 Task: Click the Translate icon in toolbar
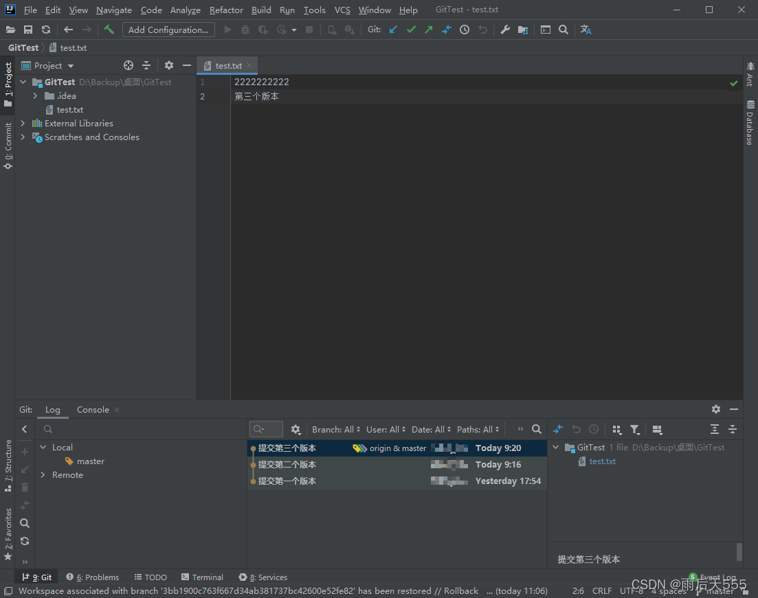[x=586, y=30]
